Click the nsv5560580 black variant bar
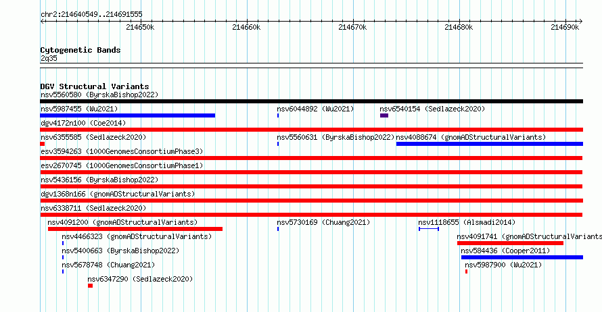602x312 pixels. pos(311,101)
